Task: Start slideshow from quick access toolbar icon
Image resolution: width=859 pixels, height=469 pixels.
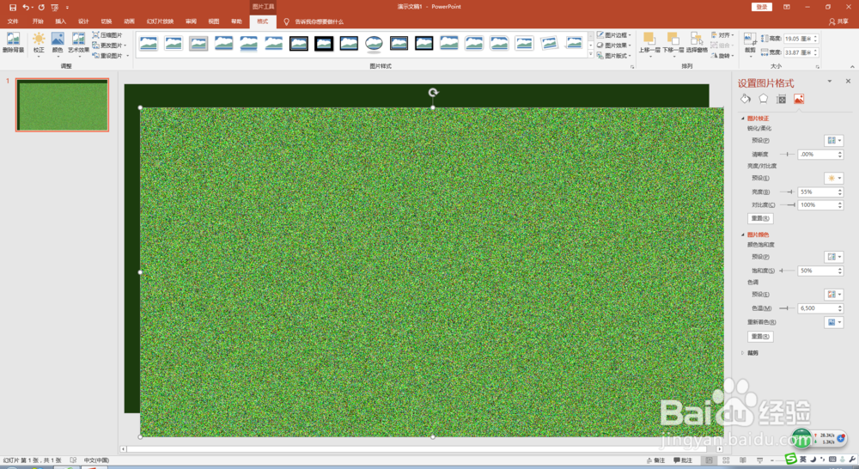Action: (55, 7)
